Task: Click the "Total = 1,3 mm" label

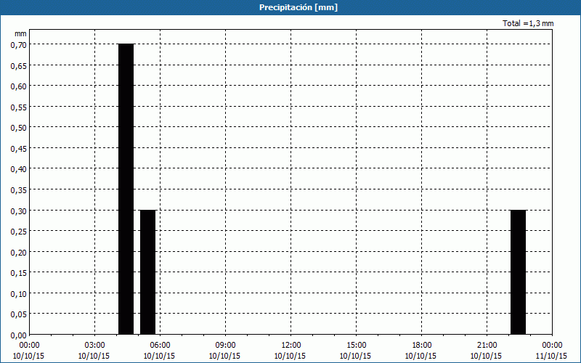Action: [528, 23]
